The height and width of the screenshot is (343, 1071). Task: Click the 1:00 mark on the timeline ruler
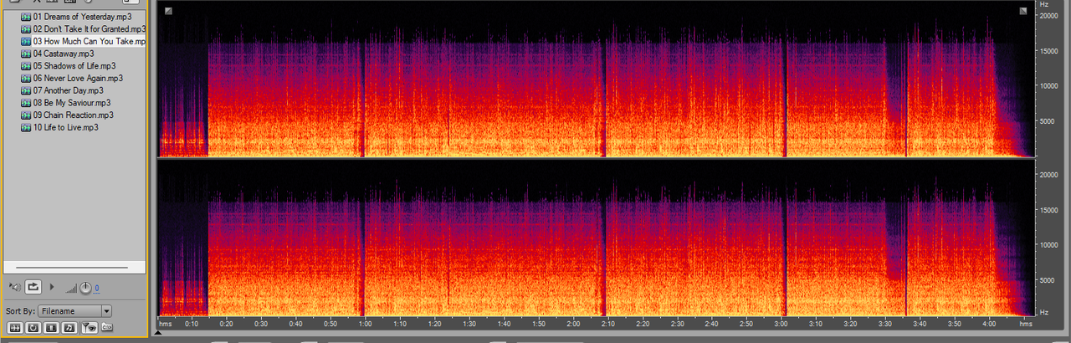coord(365,324)
